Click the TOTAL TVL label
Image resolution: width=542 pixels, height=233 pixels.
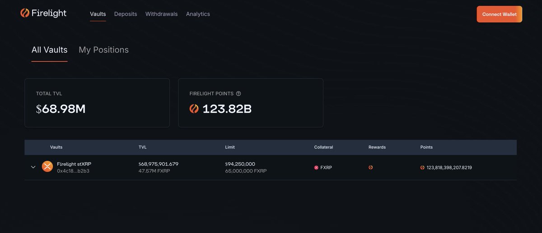[x=49, y=94]
